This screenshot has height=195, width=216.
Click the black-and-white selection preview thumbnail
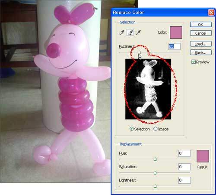[148, 89]
